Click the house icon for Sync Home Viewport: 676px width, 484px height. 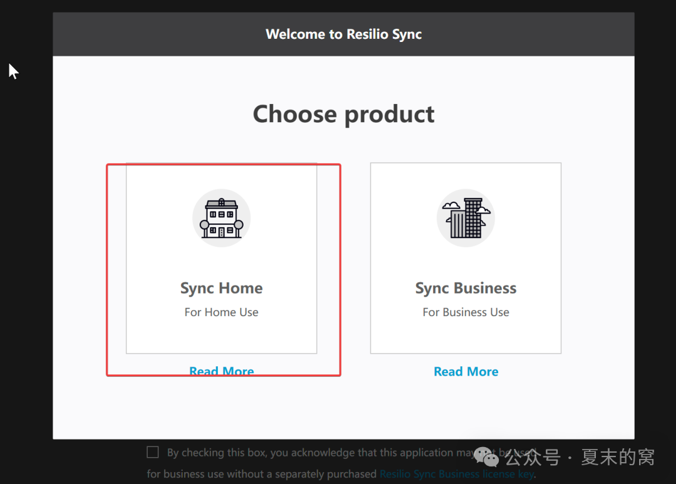(221, 218)
